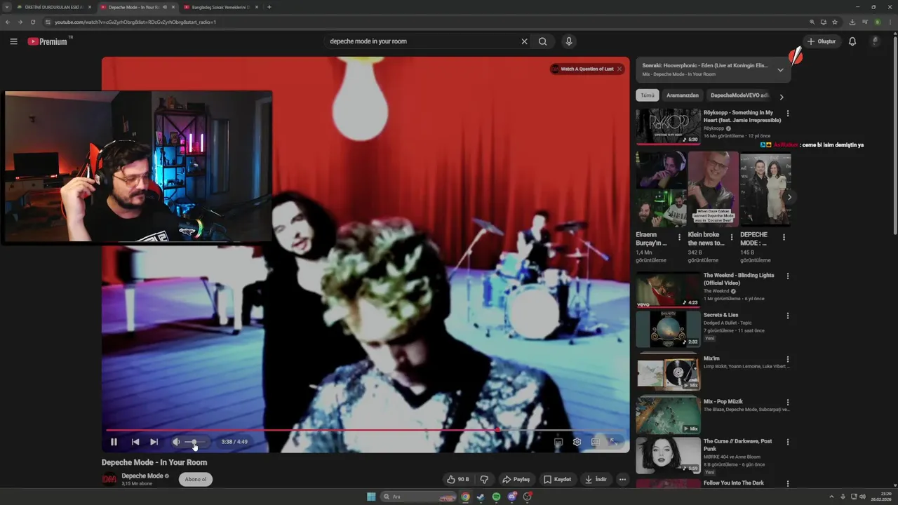
Task: Open Depeche Mode channel name link
Action: (x=142, y=476)
